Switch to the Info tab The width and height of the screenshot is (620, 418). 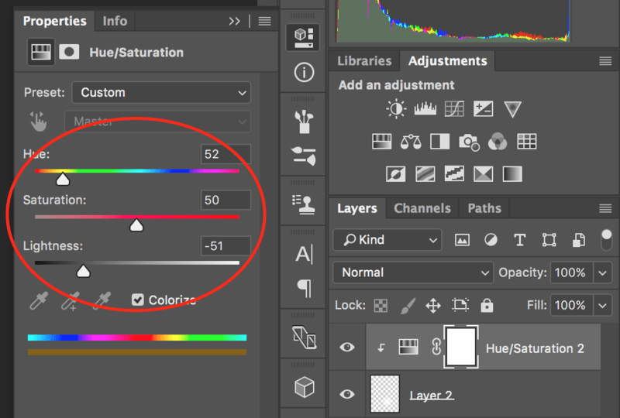click(115, 21)
